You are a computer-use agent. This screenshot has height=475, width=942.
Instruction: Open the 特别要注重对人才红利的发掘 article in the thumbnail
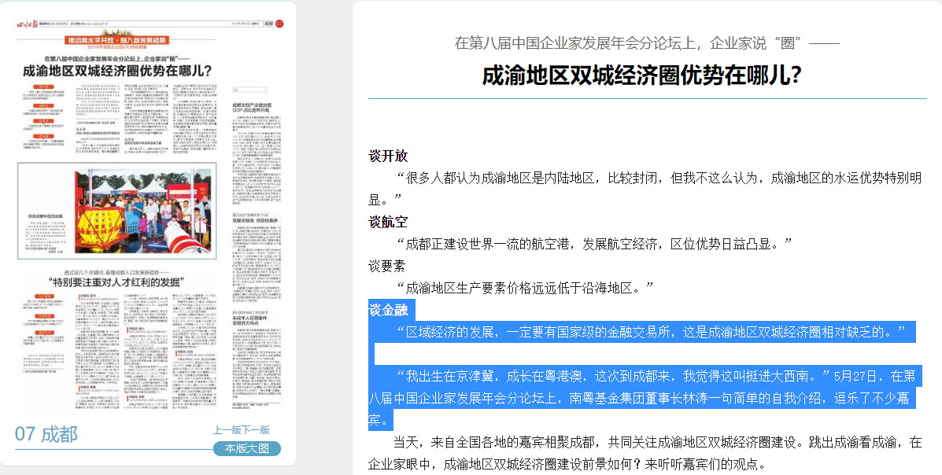[x=117, y=281]
